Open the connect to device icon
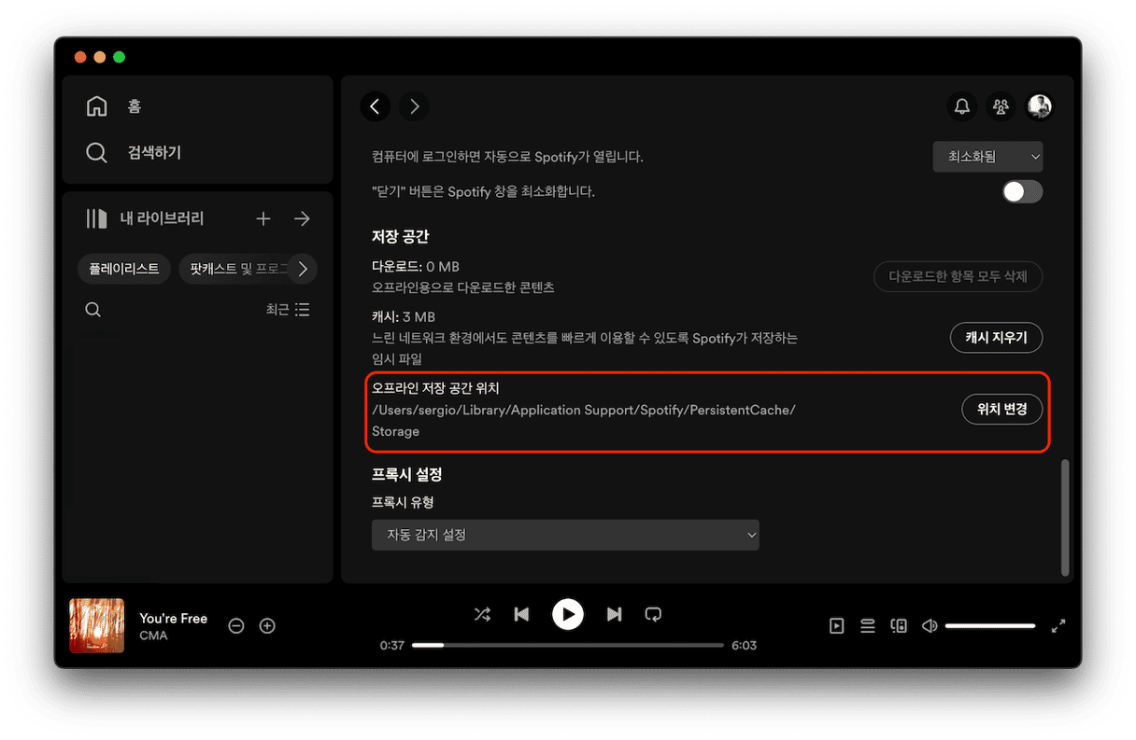The image size is (1136, 740). tap(899, 626)
